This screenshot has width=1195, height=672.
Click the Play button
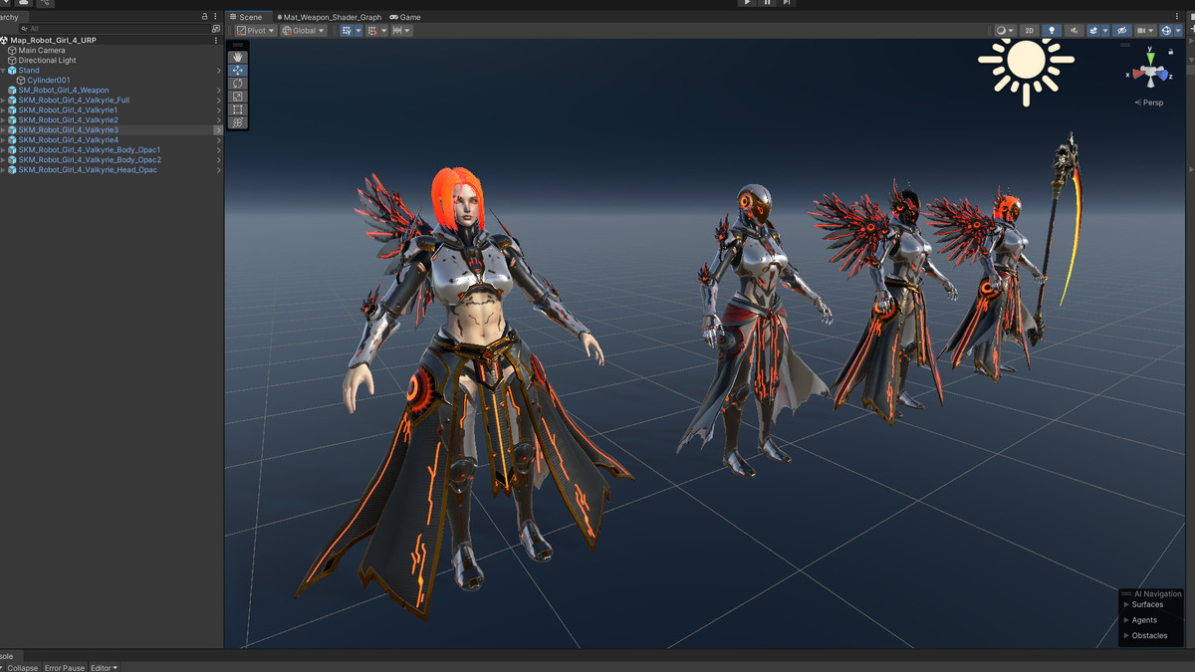747,3
